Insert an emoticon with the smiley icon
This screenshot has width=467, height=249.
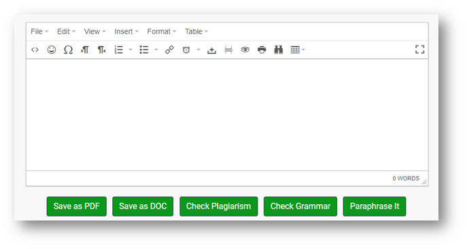[52, 50]
